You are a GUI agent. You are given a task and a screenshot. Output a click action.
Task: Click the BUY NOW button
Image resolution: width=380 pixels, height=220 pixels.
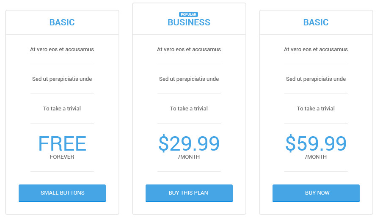[316, 193]
